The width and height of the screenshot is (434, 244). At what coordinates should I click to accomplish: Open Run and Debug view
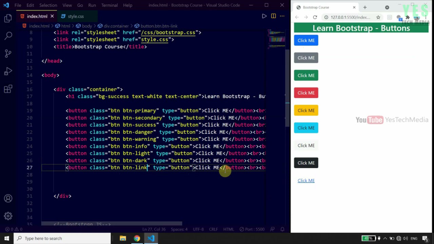point(8,71)
